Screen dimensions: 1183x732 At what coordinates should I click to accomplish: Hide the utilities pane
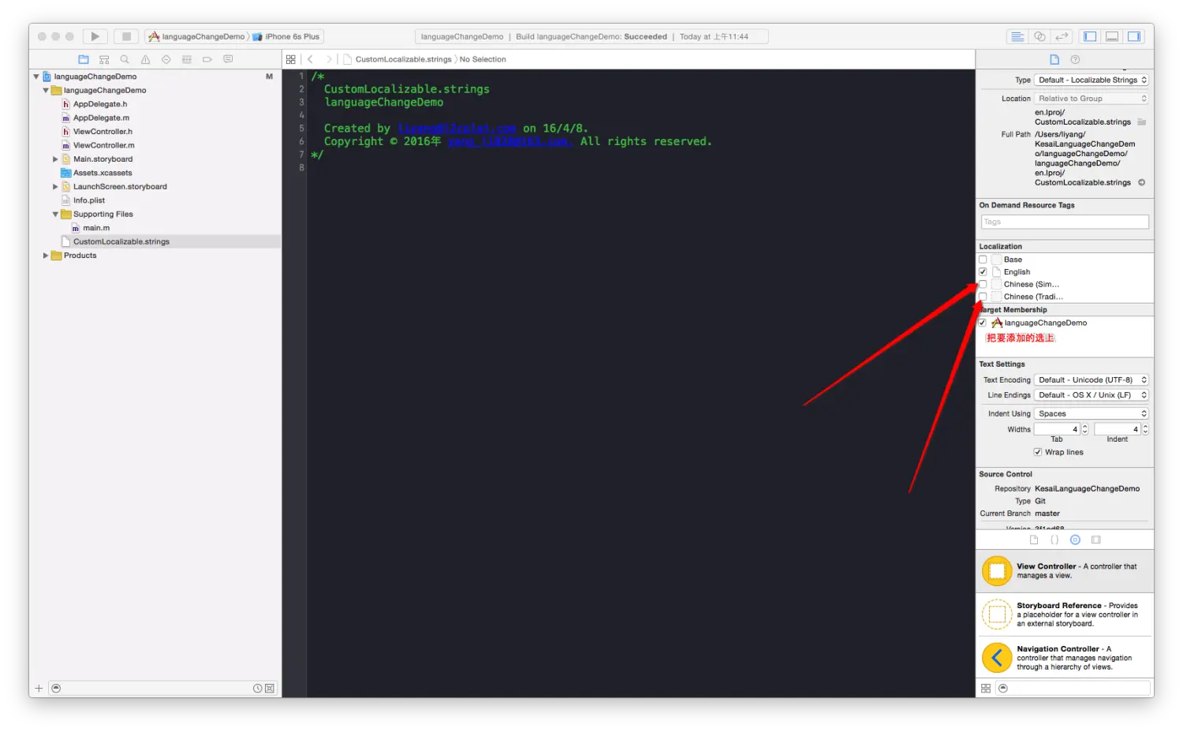pos(1134,36)
